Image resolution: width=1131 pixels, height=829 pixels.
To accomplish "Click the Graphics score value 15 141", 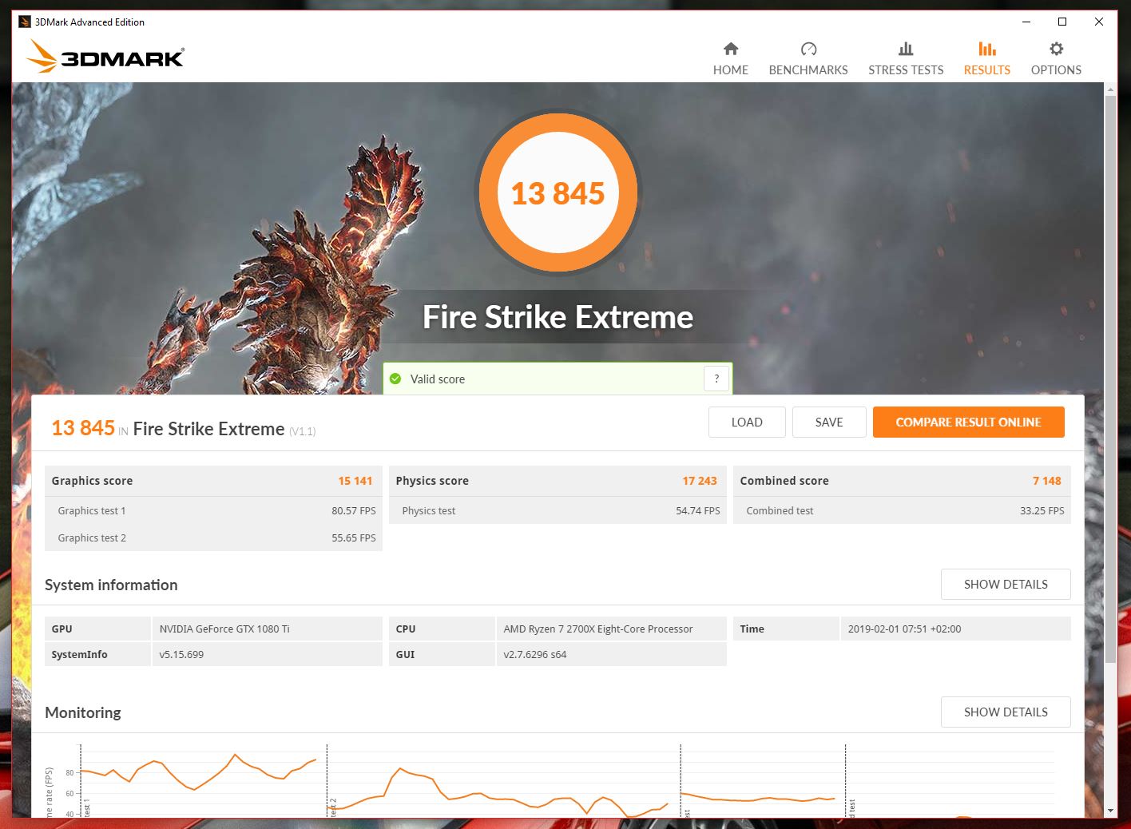I will pos(355,481).
